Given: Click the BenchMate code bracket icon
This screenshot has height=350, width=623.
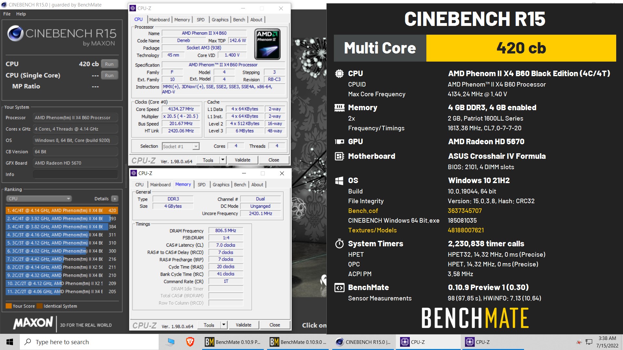Looking at the screenshot, I should 339,287.
